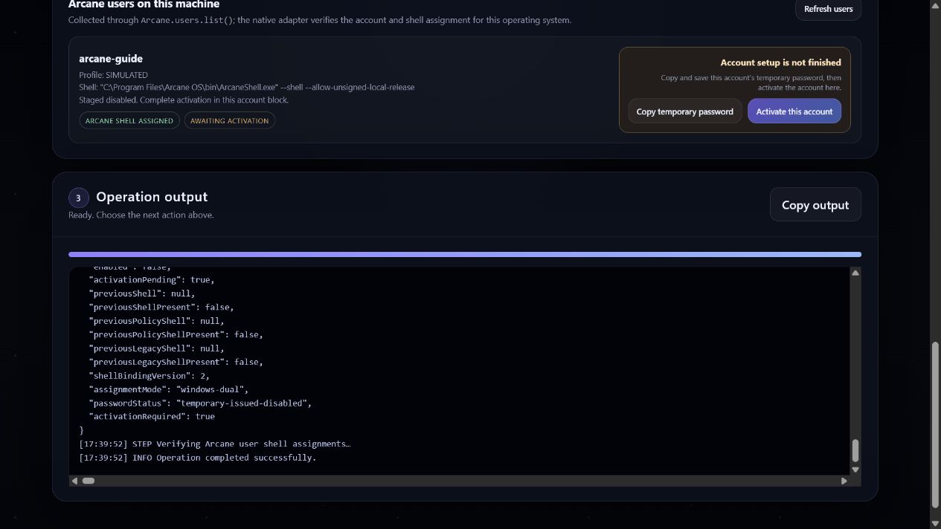Activate this account button
Screen dimensions: 941x529
point(794,111)
